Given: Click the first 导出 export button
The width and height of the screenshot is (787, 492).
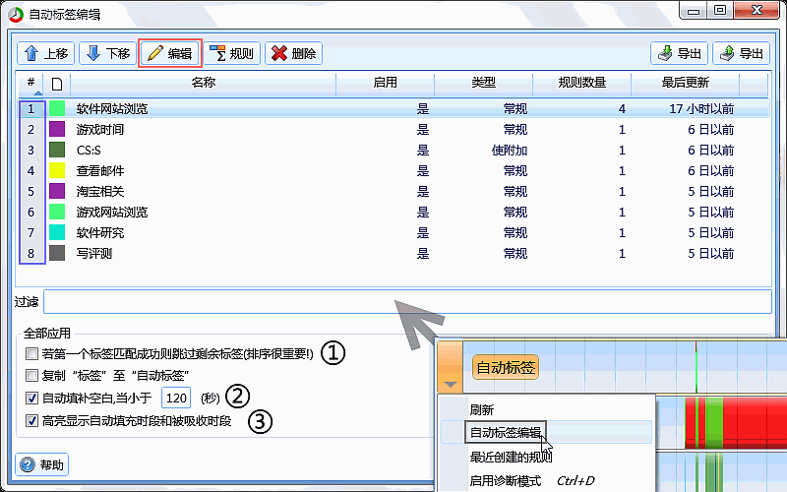Looking at the screenshot, I should click(x=680, y=53).
